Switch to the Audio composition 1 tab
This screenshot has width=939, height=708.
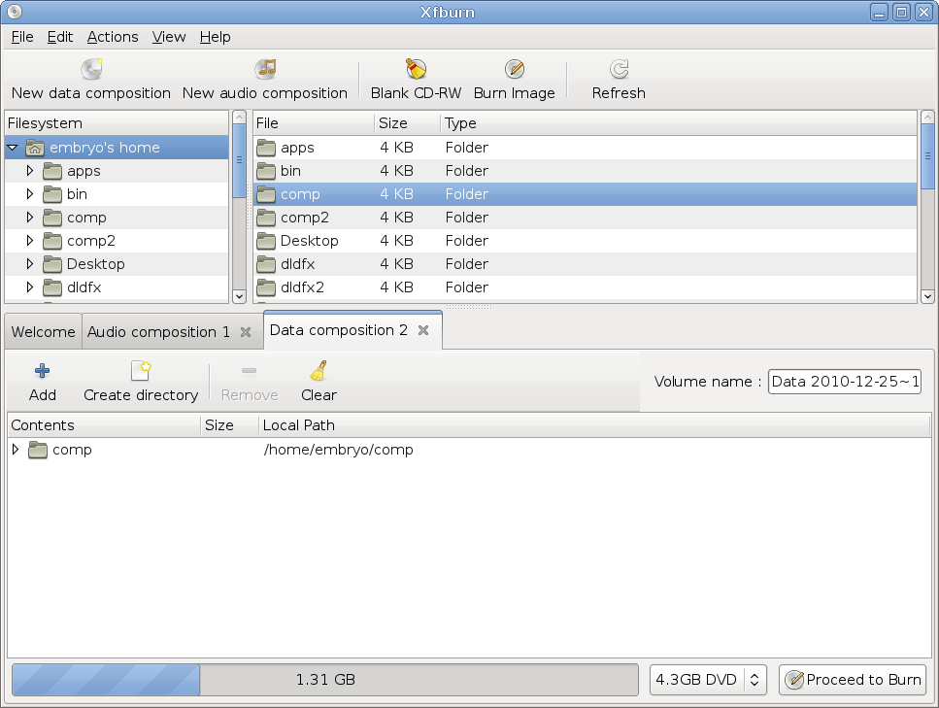coord(158,332)
